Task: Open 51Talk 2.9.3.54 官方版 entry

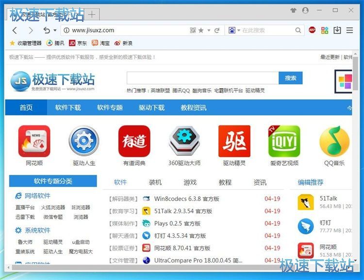Action: point(183,211)
